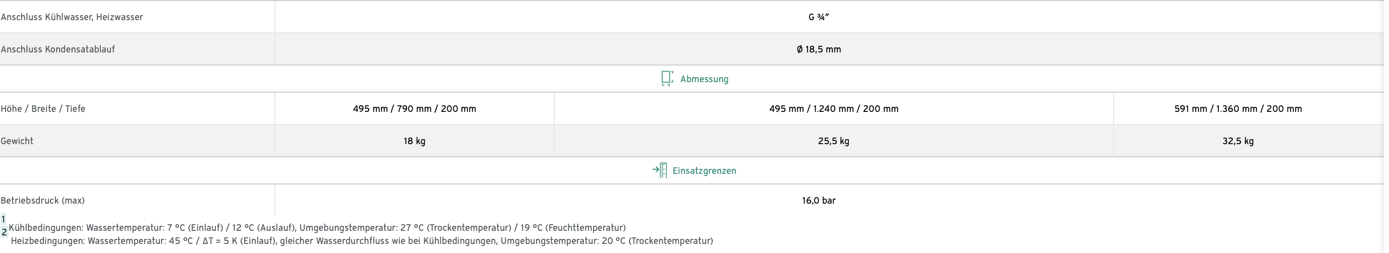Image resolution: width=1389 pixels, height=253 pixels.
Task: Click footnote marker 1
Action: (x=3, y=219)
